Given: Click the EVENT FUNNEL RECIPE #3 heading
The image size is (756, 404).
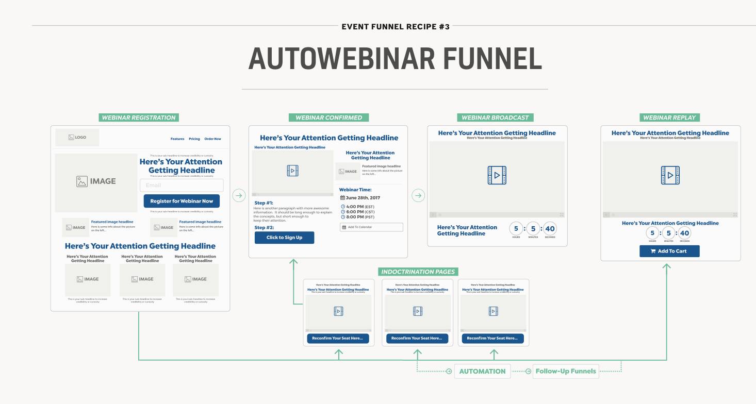Looking at the screenshot, I should tap(396, 26).
